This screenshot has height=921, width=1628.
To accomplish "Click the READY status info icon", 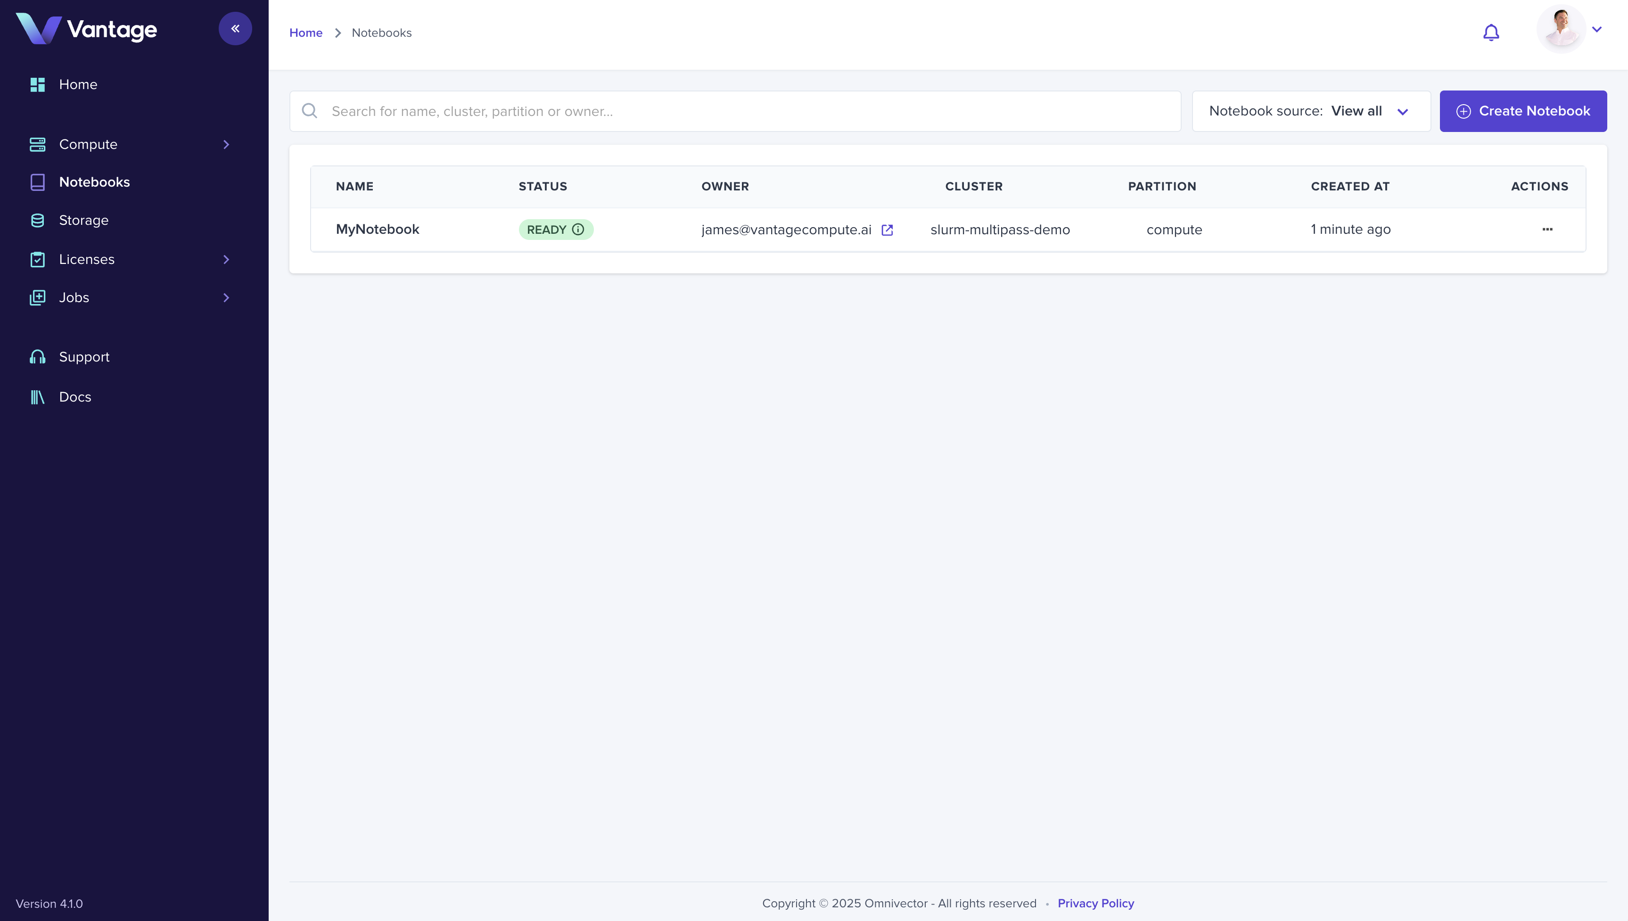I will pos(577,230).
